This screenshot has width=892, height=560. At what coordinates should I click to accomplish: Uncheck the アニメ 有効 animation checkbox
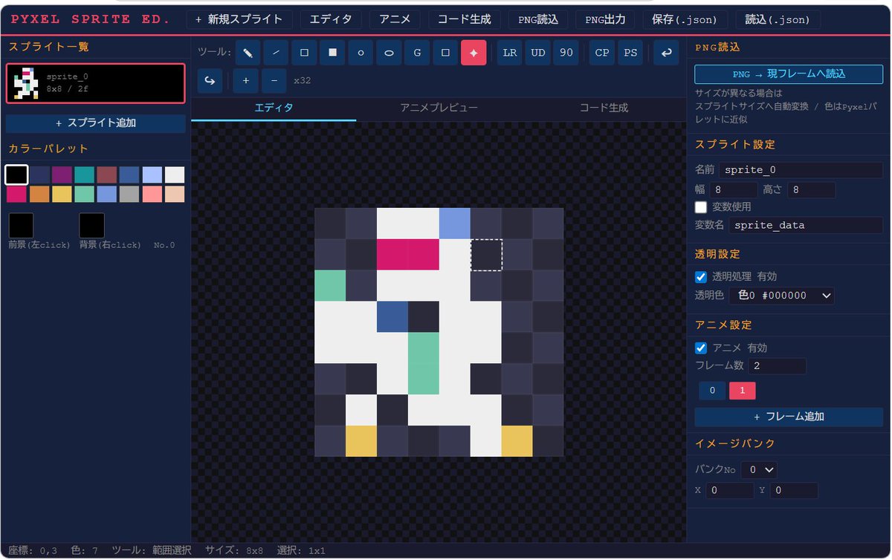coord(700,348)
